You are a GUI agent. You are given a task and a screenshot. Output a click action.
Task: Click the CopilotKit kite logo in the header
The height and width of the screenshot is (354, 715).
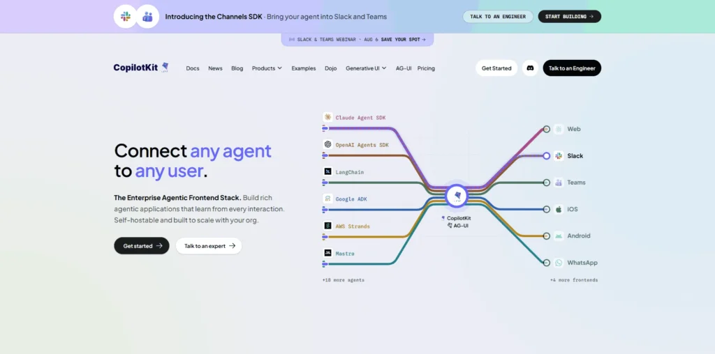coord(165,68)
